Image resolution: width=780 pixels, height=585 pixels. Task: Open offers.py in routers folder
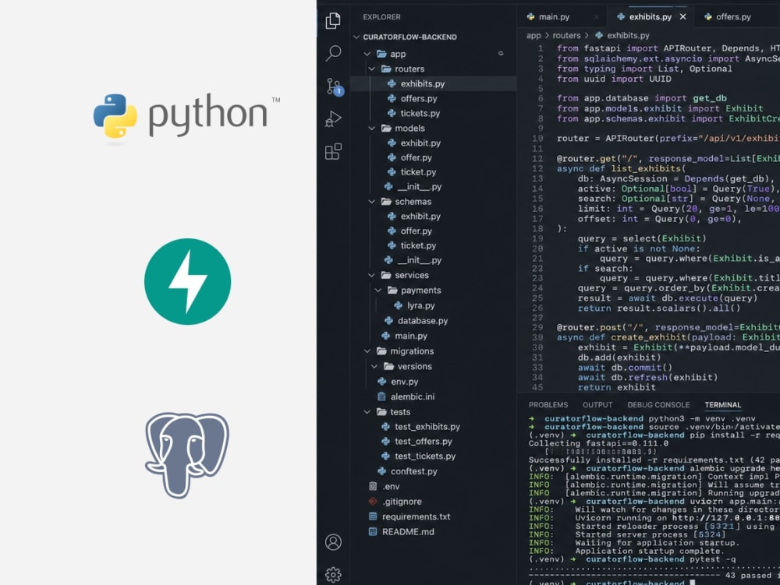point(419,99)
